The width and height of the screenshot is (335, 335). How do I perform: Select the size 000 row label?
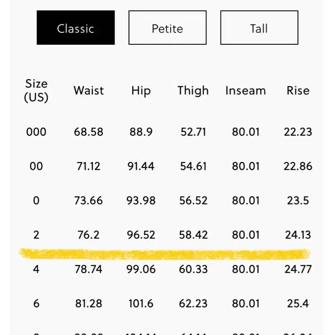coord(36,132)
